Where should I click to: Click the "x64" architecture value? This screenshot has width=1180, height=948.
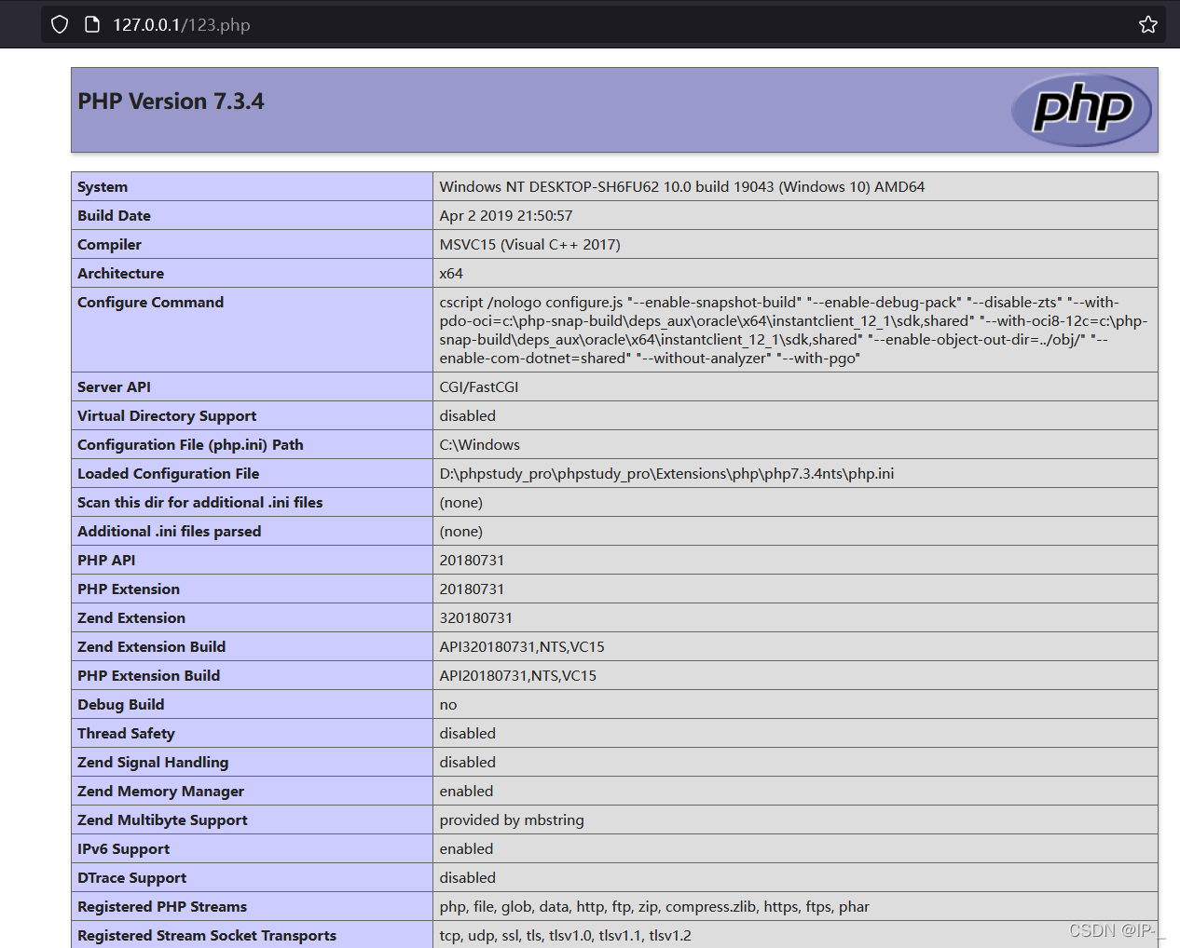click(x=451, y=274)
